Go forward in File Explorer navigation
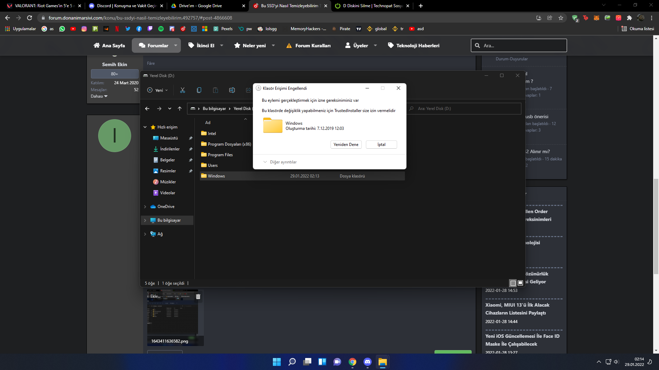 (x=159, y=109)
